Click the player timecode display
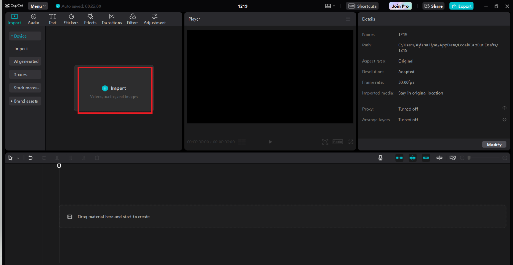The image size is (513, 265). (x=211, y=142)
